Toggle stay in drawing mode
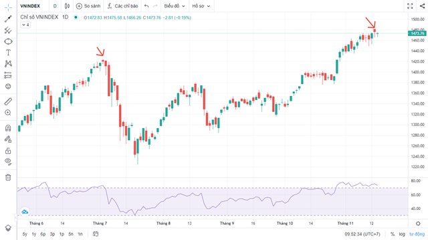The width and height of the screenshot is (428, 240). click(8, 139)
